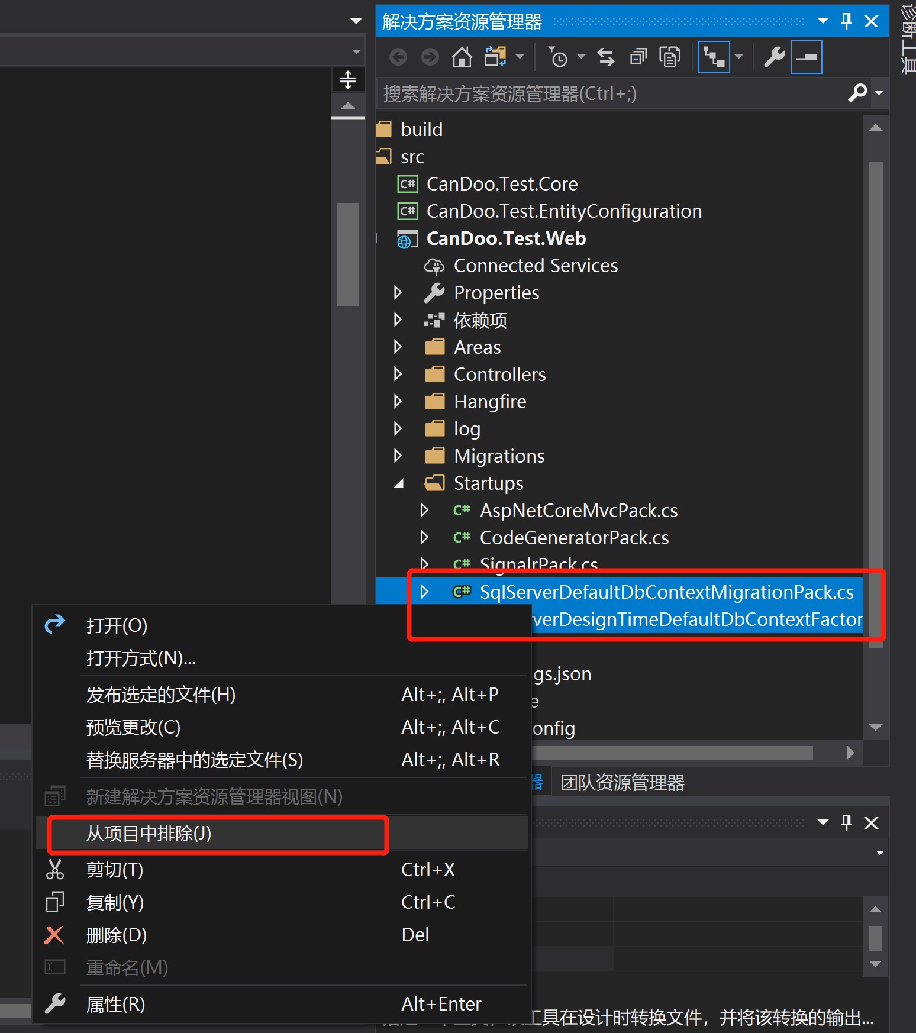This screenshot has height=1033, width=916.
Task: Expand CodeGeneratorPack.cs file node
Action: 424,537
